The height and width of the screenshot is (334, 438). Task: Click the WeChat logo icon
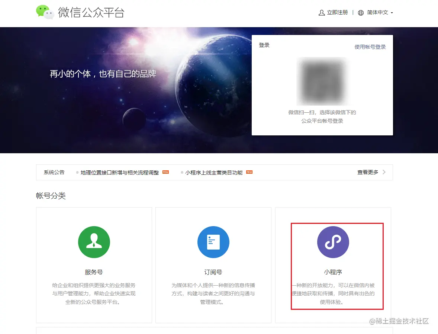45,12
